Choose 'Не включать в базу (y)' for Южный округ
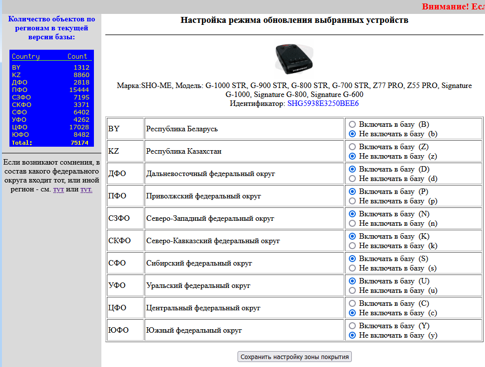Viewport: 485px width, 367px height. tap(352, 335)
